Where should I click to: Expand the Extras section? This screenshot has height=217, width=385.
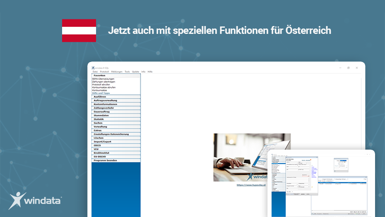(x=116, y=131)
